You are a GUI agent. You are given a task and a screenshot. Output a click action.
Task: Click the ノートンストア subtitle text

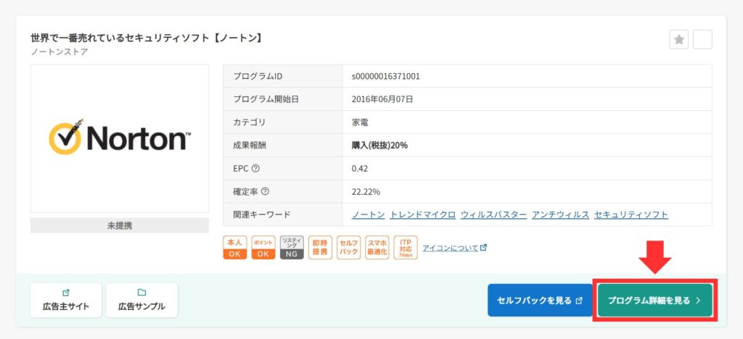(x=59, y=52)
